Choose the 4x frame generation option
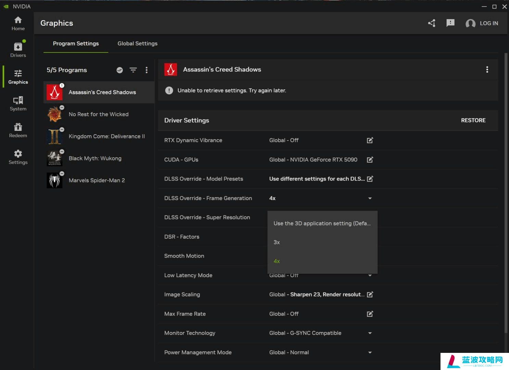The image size is (509, 370). pos(322,261)
